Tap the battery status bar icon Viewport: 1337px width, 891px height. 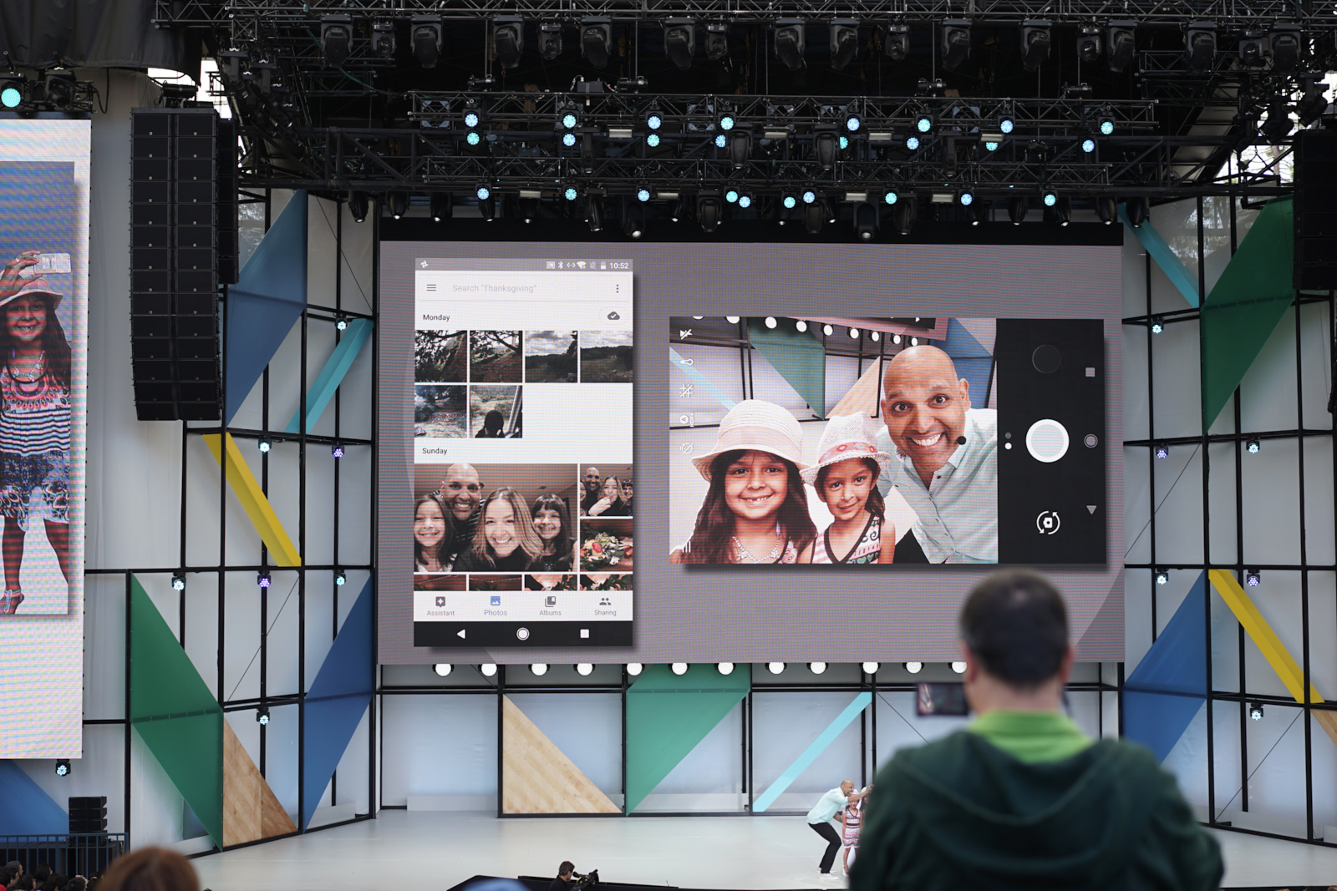[603, 266]
